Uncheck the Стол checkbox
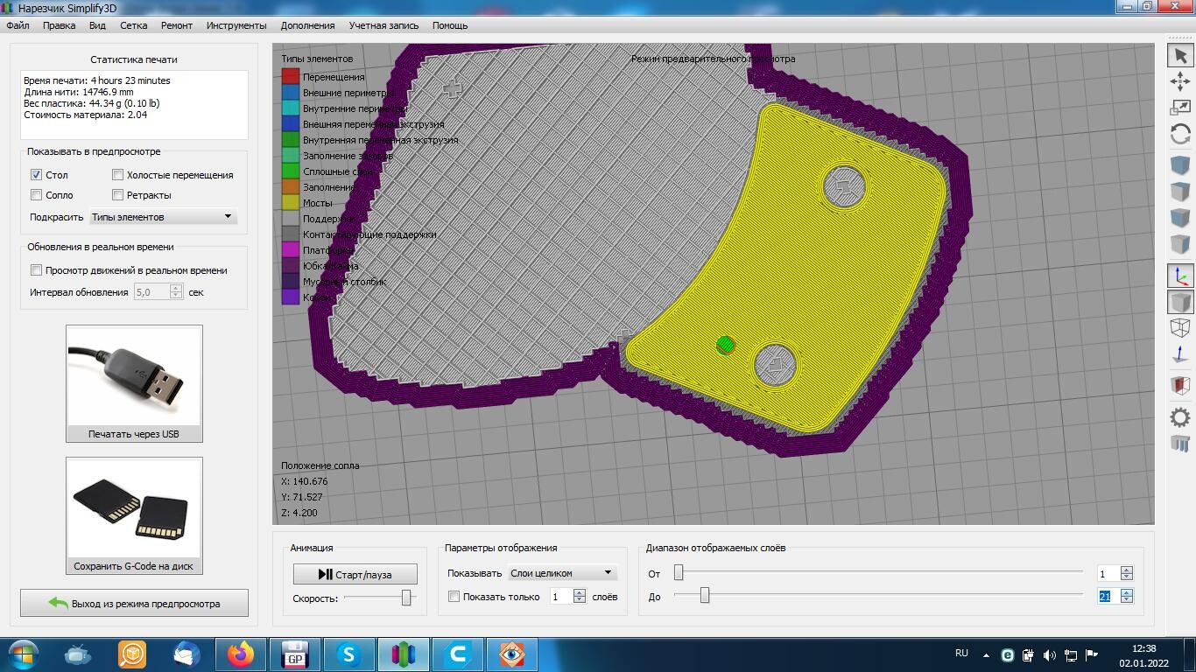The height and width of the screenshot is (672, 1196). tap(36, 175)
